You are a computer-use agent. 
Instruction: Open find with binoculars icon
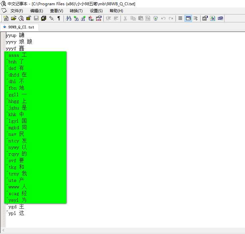click(68, 18)
